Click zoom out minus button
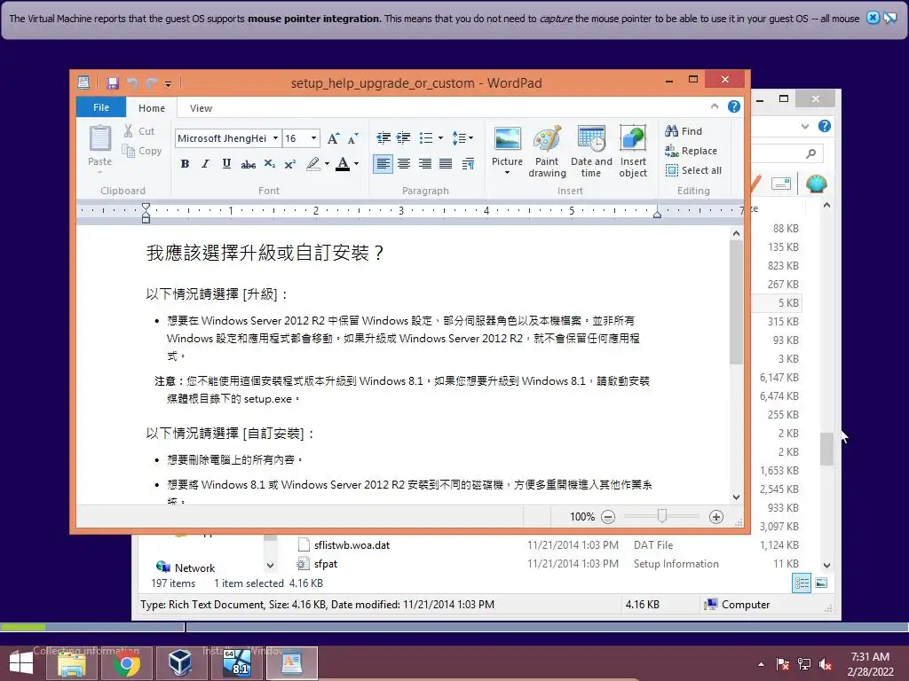Viewport: 909px width, 681px height. 607,517
